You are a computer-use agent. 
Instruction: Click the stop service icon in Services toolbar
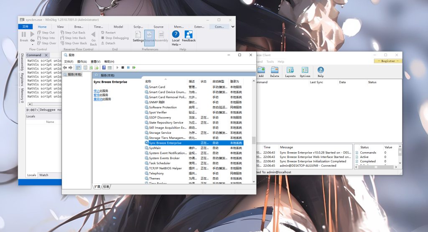(x=123, y=67)
